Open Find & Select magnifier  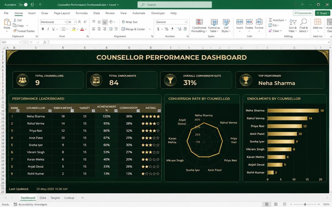tap(303, 26)
